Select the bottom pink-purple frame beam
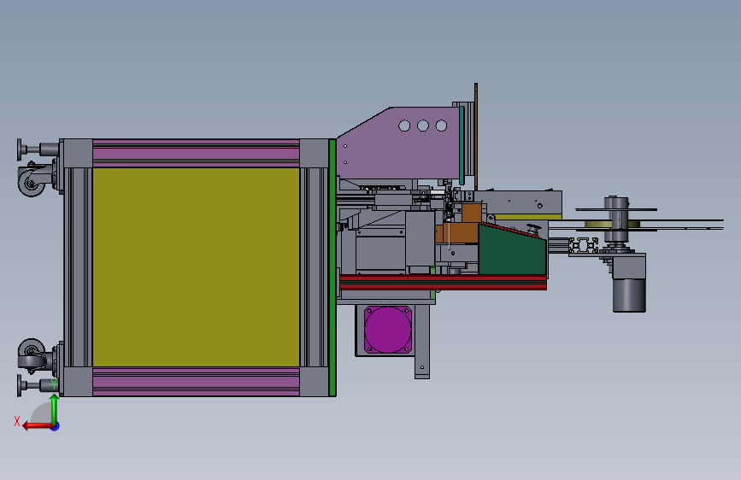The image size is (741, 480). (196, 382)
